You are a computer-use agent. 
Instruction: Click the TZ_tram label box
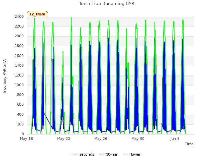click(37, 14)
